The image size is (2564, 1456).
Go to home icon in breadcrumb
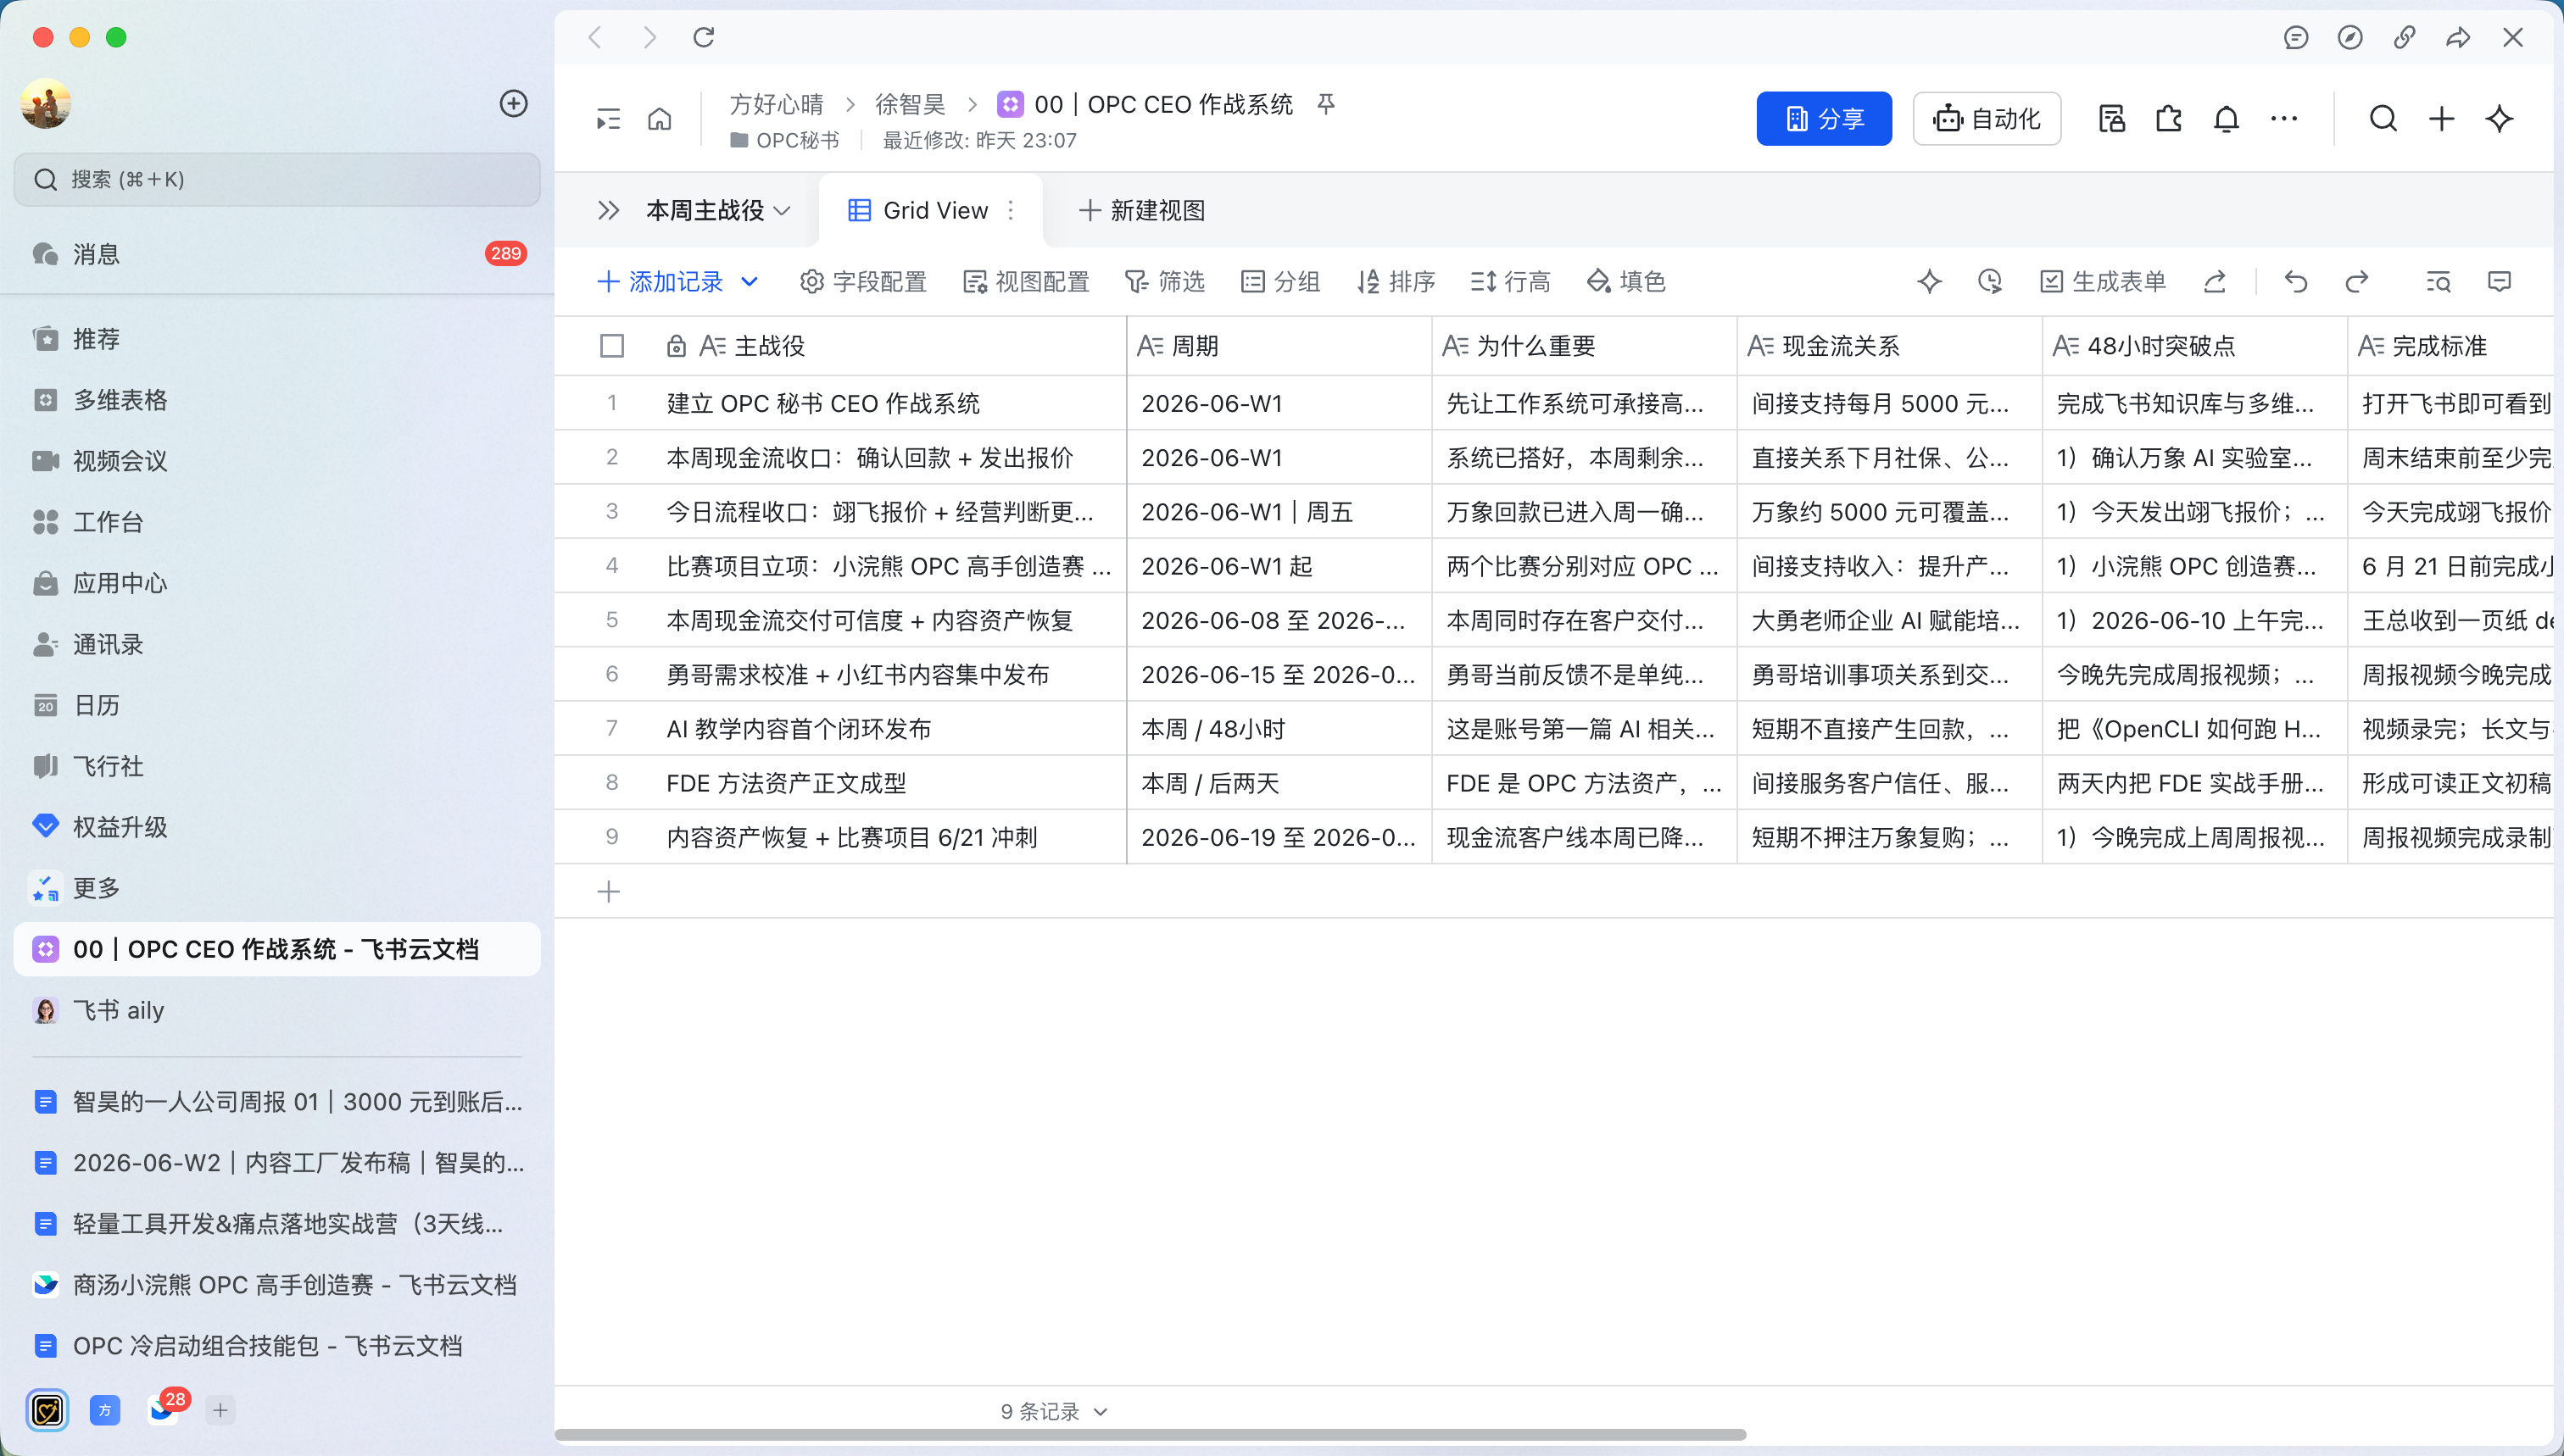pos(660,119)
